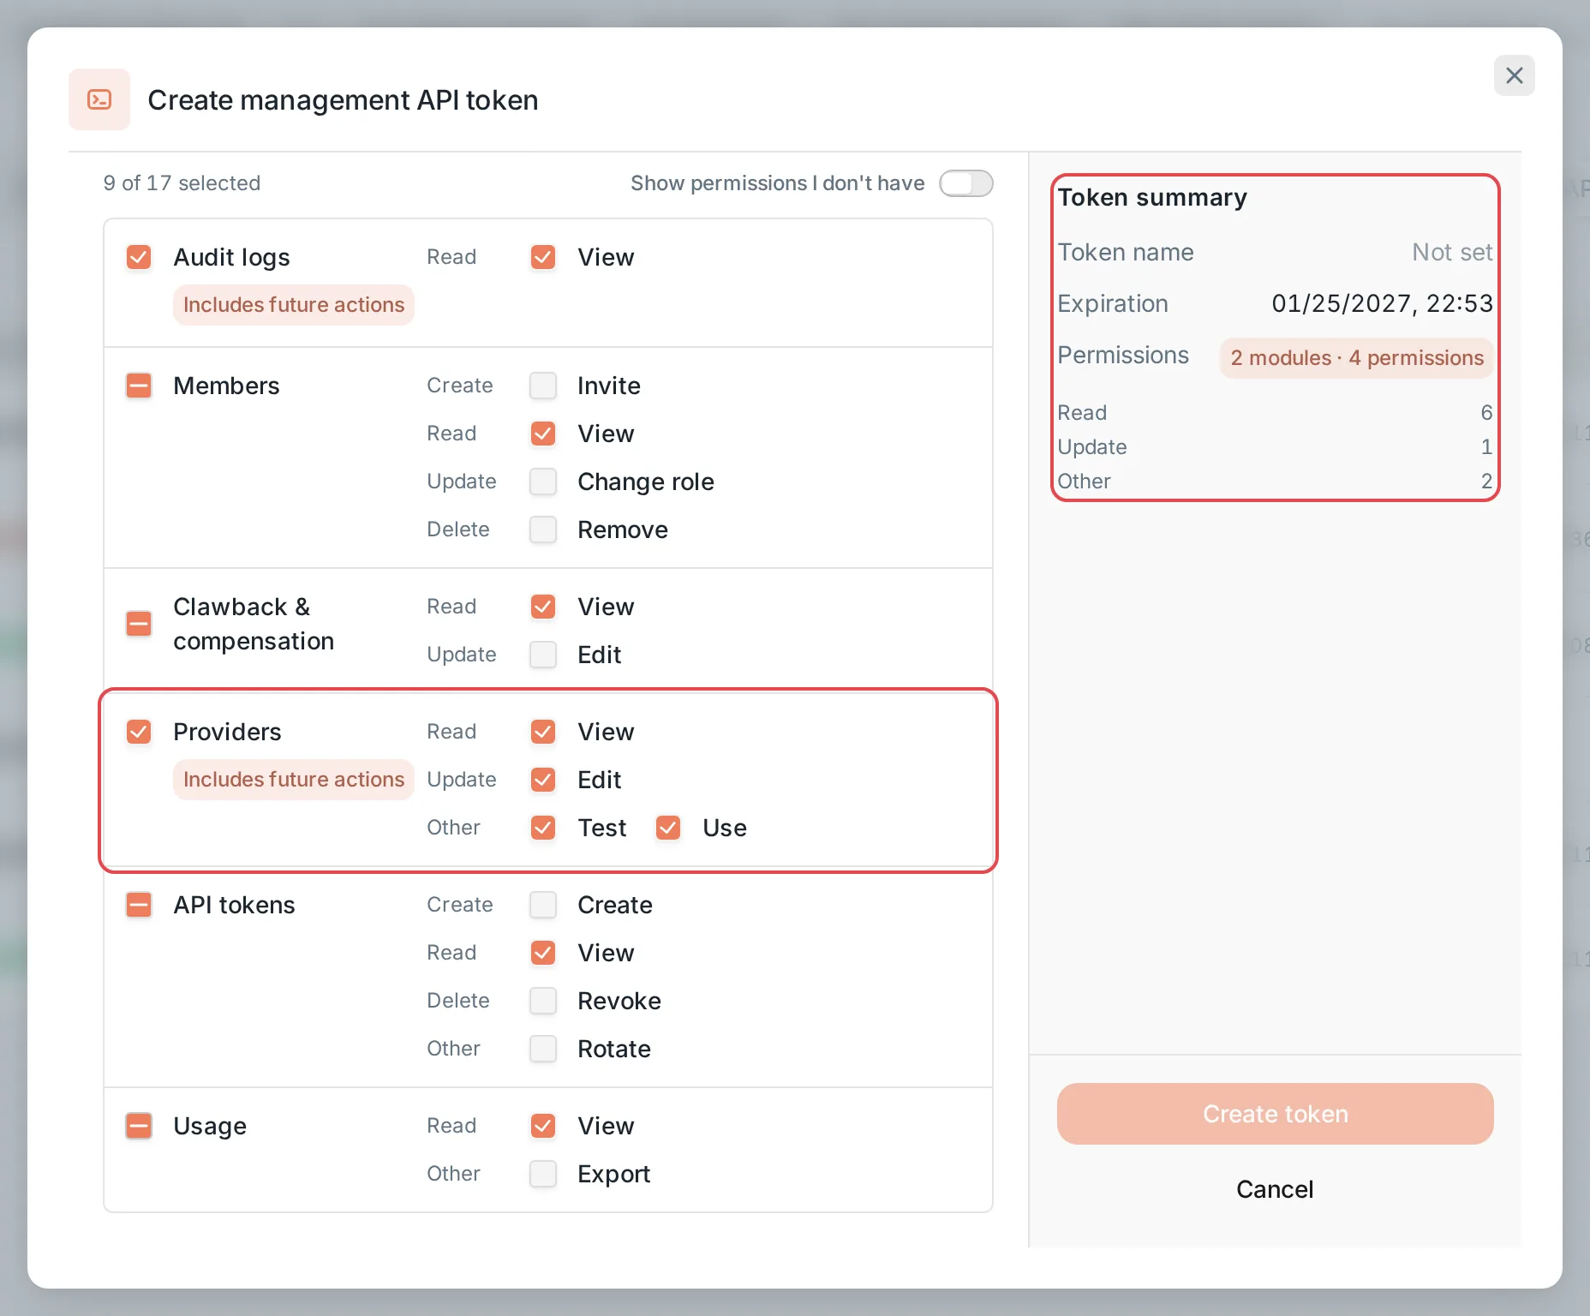Enable the Export permission for Usage

click(x=543, y=1174)
